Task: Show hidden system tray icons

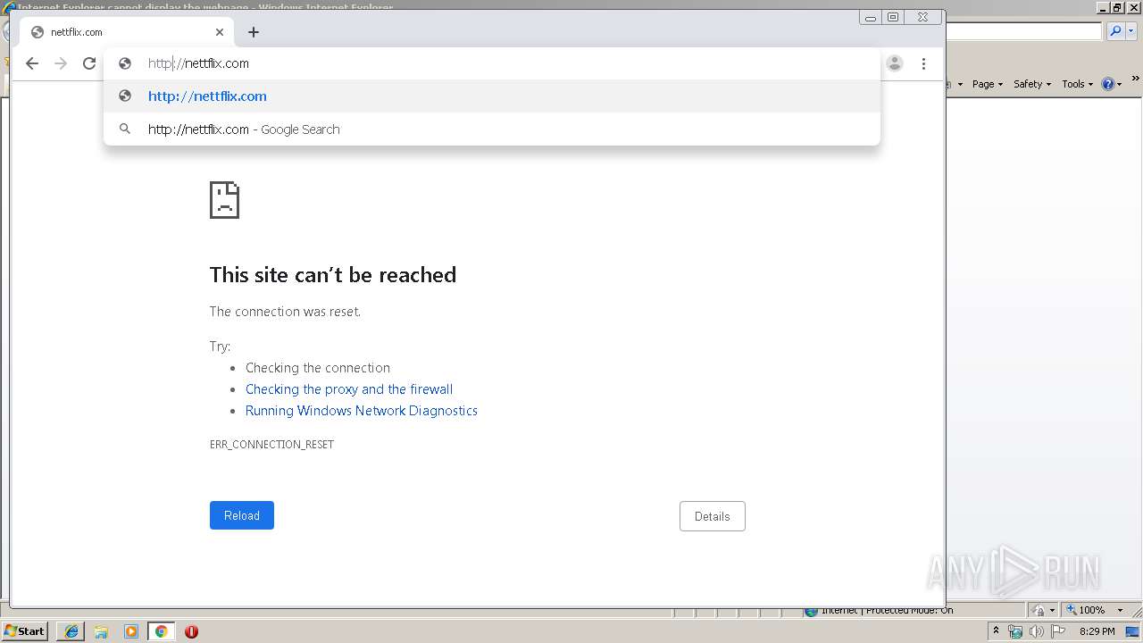Action: tap(997, 631)
